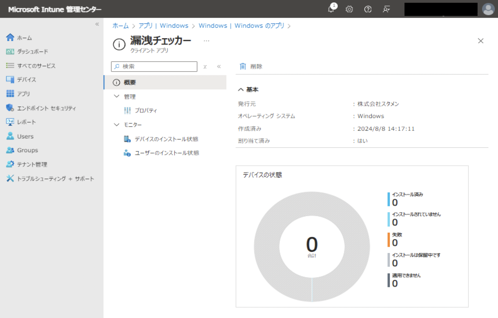This screenshot has width=498, height=318.
Task: Open ダッシュボード in the sidebar
Action: (33, 52)
